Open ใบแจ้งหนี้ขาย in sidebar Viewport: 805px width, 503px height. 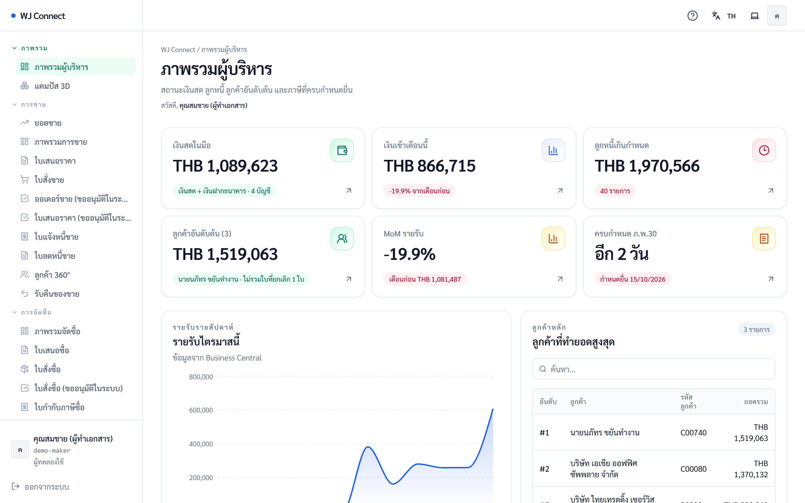[x=75, y=236]
